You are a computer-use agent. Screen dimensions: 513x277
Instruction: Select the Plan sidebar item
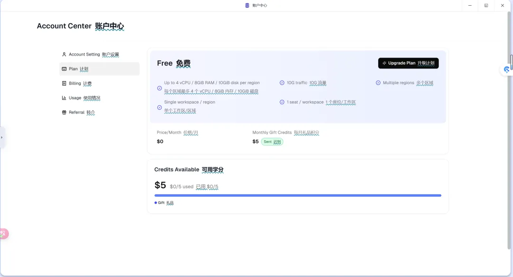point(99,69)
